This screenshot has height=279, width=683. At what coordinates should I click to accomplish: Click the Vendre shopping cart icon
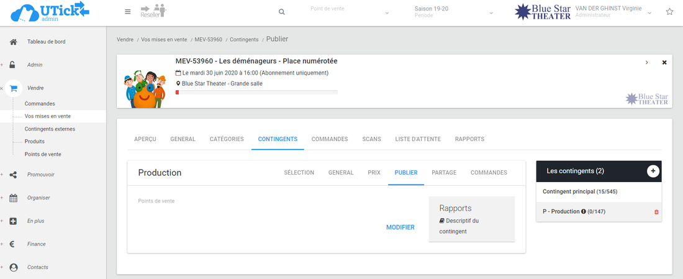(x=14, y=88)
